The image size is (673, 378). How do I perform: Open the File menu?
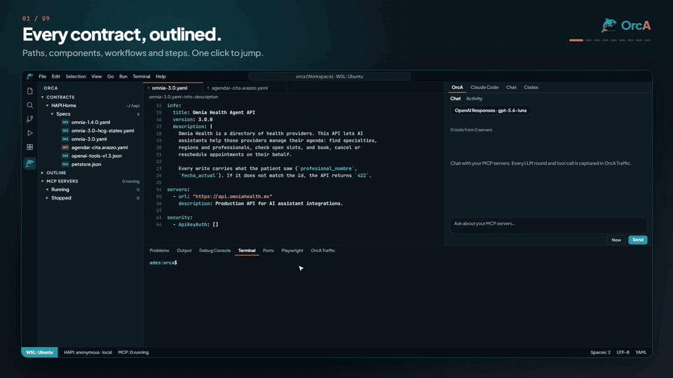[x=43, y=76]
